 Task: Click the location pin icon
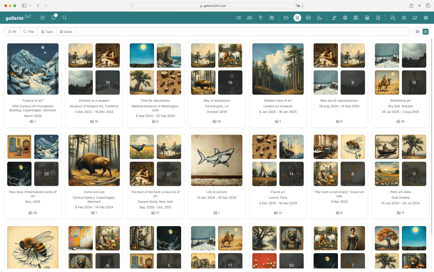click(260, 18)
